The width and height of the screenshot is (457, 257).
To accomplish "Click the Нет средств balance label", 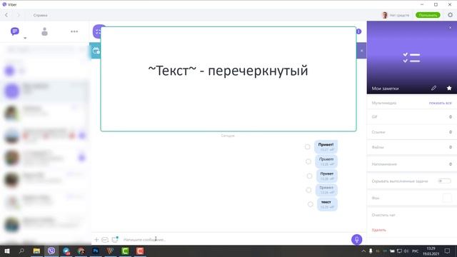I will pyautogui.click(x=399, y=15).
